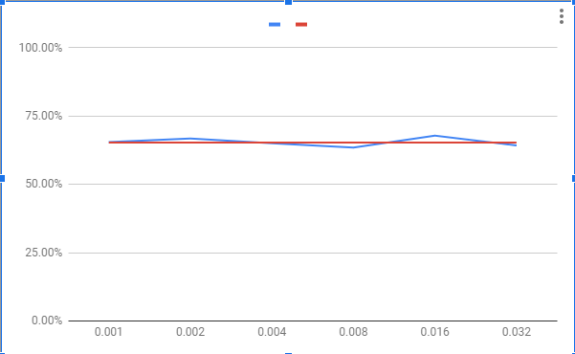Click the 0.00% vertical axis label
Screen dimensions: 575x354
[47, 321]
